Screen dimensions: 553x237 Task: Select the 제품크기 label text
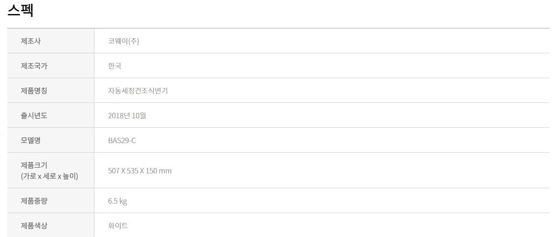pos(34,165)
